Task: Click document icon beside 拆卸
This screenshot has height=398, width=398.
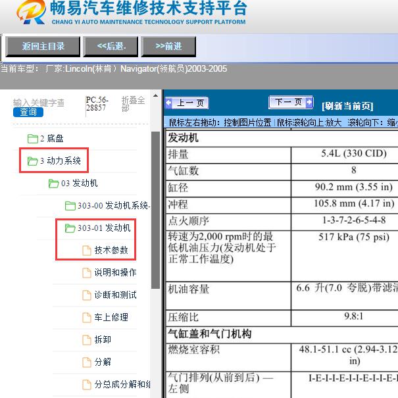Action: coord(87,340)
